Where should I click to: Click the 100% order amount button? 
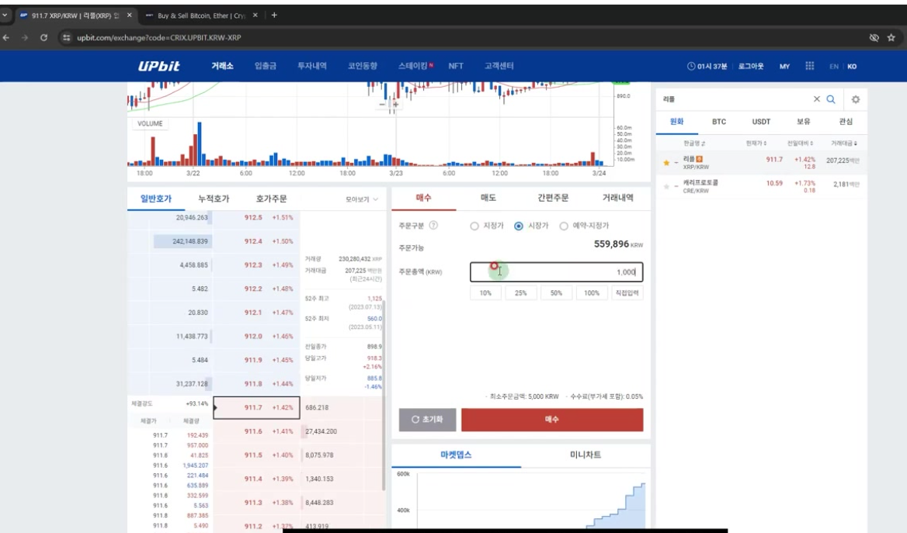coord(591,293)
